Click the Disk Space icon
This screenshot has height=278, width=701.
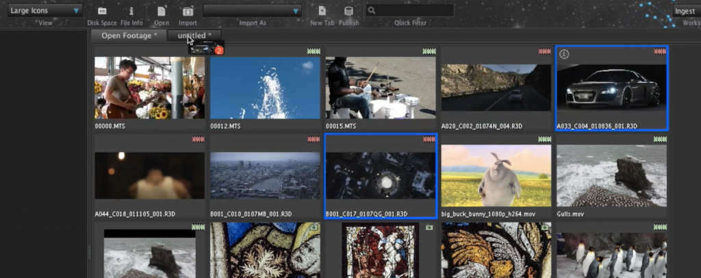102,11
